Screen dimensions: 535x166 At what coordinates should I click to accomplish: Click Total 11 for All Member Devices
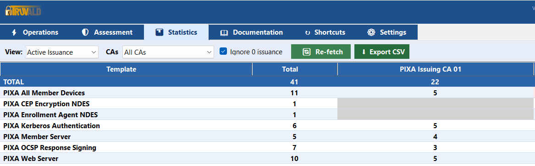294,93
